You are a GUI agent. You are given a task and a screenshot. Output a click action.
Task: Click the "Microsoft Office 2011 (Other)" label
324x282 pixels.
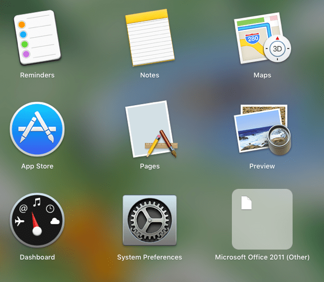262,257
